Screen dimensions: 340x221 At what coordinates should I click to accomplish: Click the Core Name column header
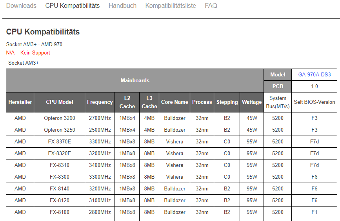click(x=175, y=102)
